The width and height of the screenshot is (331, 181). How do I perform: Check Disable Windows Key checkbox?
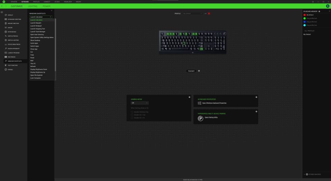[x=132, y=112]
